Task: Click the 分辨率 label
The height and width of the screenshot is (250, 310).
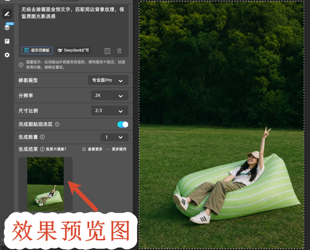Action: click(26, 95)
